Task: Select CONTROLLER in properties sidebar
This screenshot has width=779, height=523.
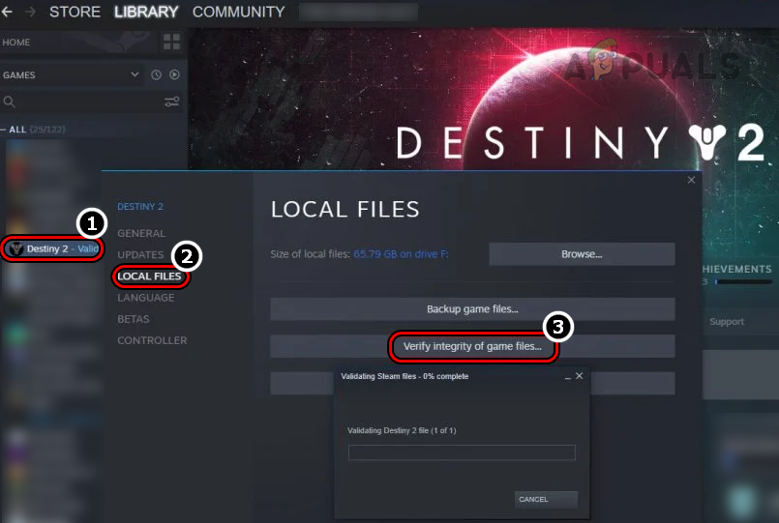Action: pyautogui.click(x=152, y=340)
